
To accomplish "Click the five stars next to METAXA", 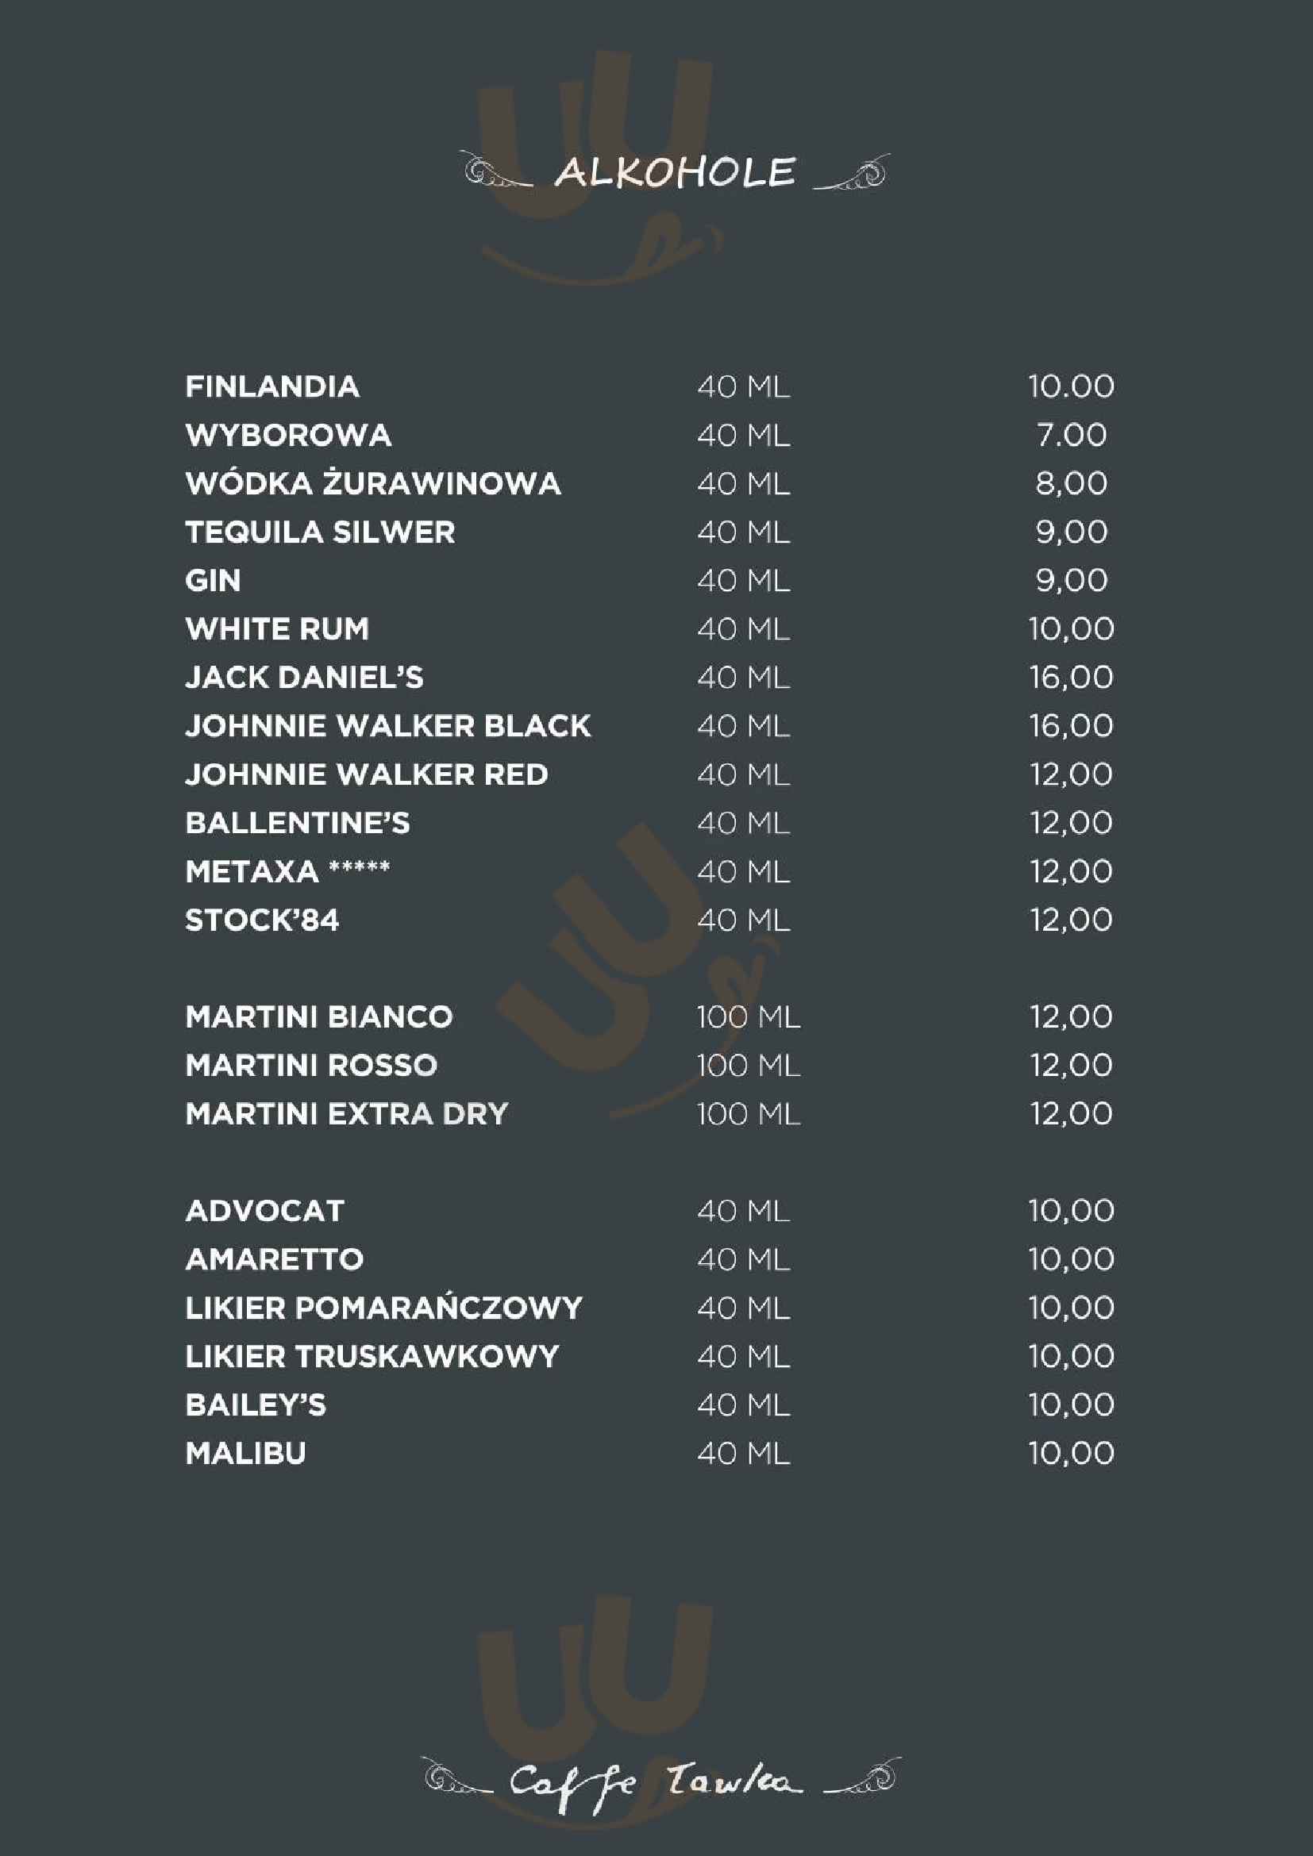I will [x=359, y=867].
